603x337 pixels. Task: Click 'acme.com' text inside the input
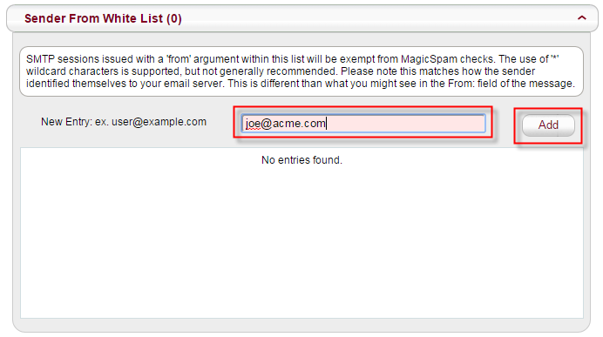299,124
